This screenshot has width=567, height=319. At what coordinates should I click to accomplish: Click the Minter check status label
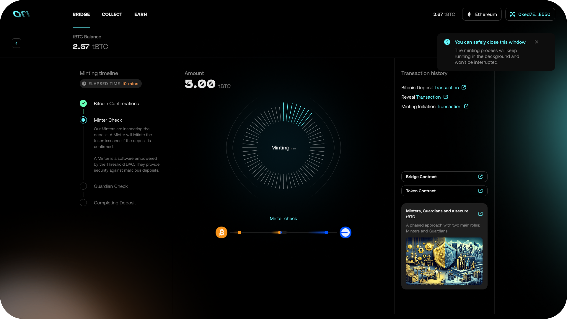tap(283, 219)
